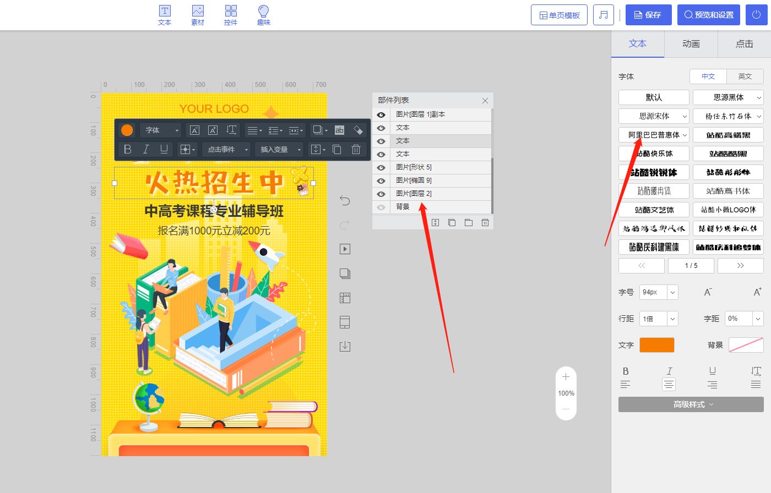This screenshot has width=771, height=493.
Task: Click the play preview icon beside canvas
Action: pos(345,249)
